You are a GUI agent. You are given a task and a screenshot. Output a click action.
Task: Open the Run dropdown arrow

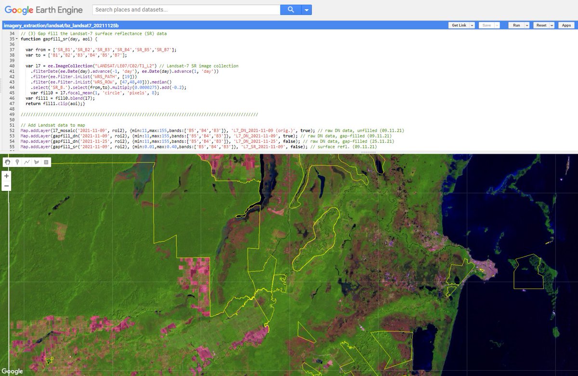pyautogui.click(x=527, y=25)
